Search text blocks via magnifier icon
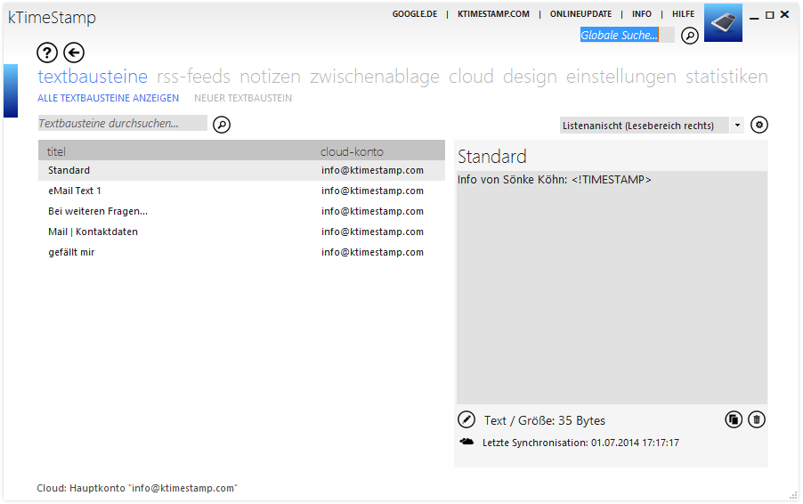 click(x=222, y=125)
